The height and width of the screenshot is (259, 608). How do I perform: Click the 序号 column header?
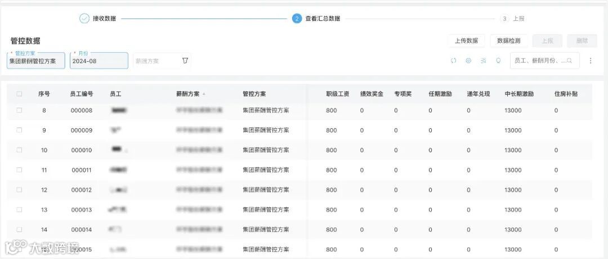click(x=44, y=94)
